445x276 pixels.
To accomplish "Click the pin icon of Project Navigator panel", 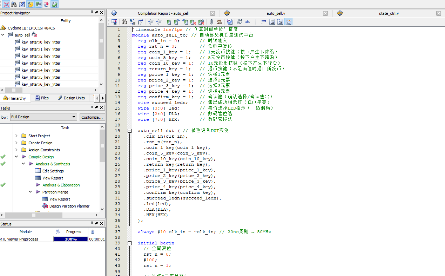I will [92, 13].
